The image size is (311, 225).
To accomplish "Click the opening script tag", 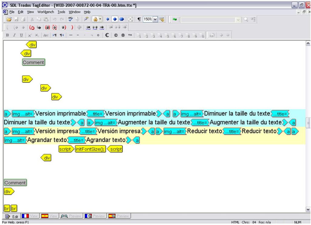I will [x=66, y=149].
